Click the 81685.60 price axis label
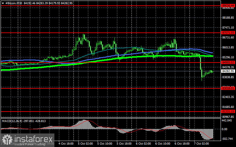Screen dimensions: 236x147 tap(228, 107)
